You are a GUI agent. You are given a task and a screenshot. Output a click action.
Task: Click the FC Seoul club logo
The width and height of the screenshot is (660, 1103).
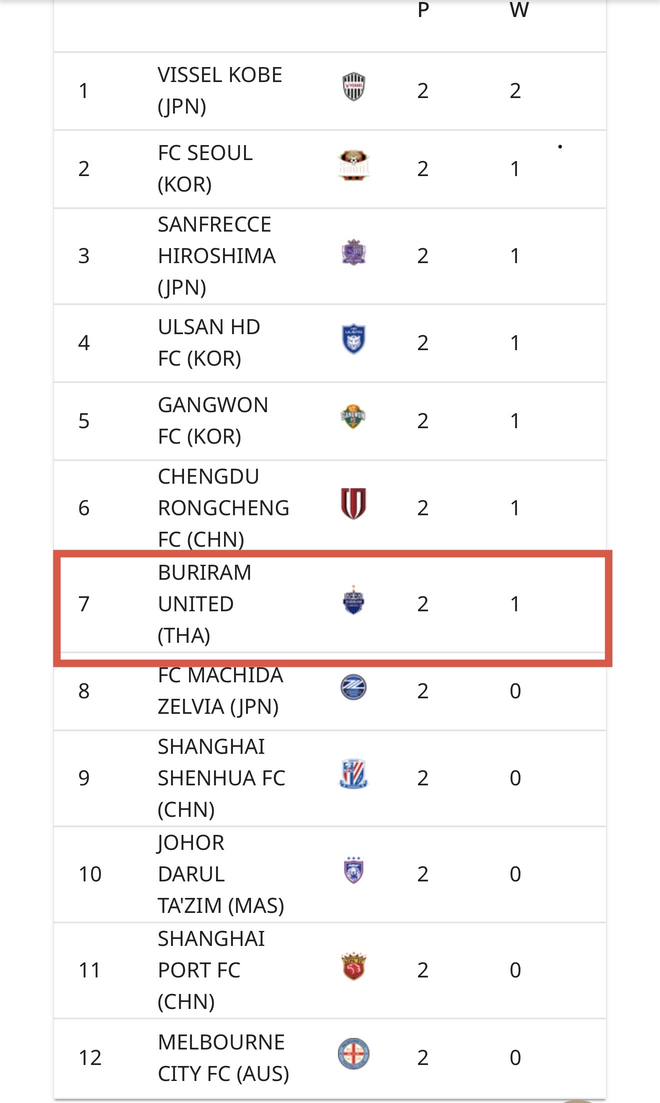tap(353, 165)
